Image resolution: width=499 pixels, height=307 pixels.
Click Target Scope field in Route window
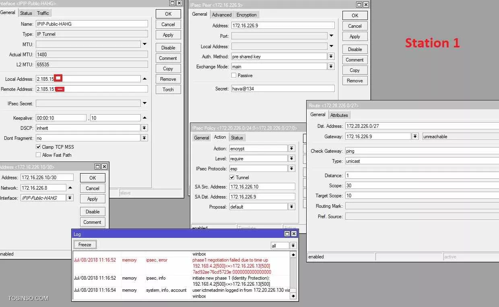click(x=422, y=196)
